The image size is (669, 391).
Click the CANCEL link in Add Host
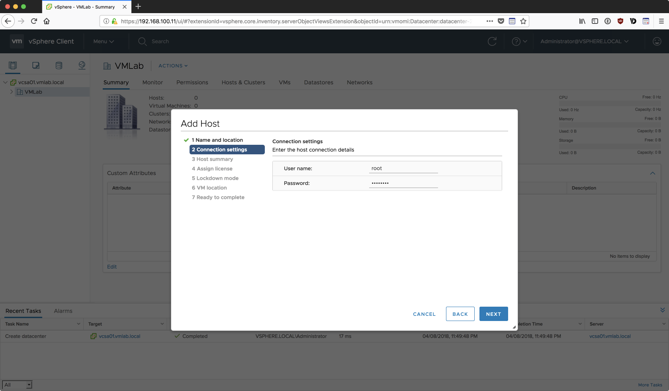click(424, 314)
